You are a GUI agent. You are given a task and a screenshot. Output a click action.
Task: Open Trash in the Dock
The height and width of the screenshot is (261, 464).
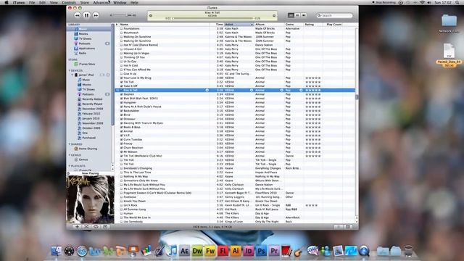pyautogui.click(x=408, y=252)
